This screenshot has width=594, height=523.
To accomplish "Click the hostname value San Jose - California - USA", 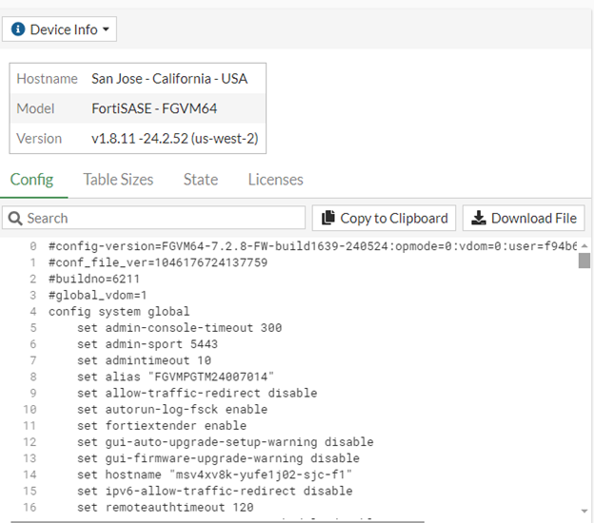I will coord(169,79).
